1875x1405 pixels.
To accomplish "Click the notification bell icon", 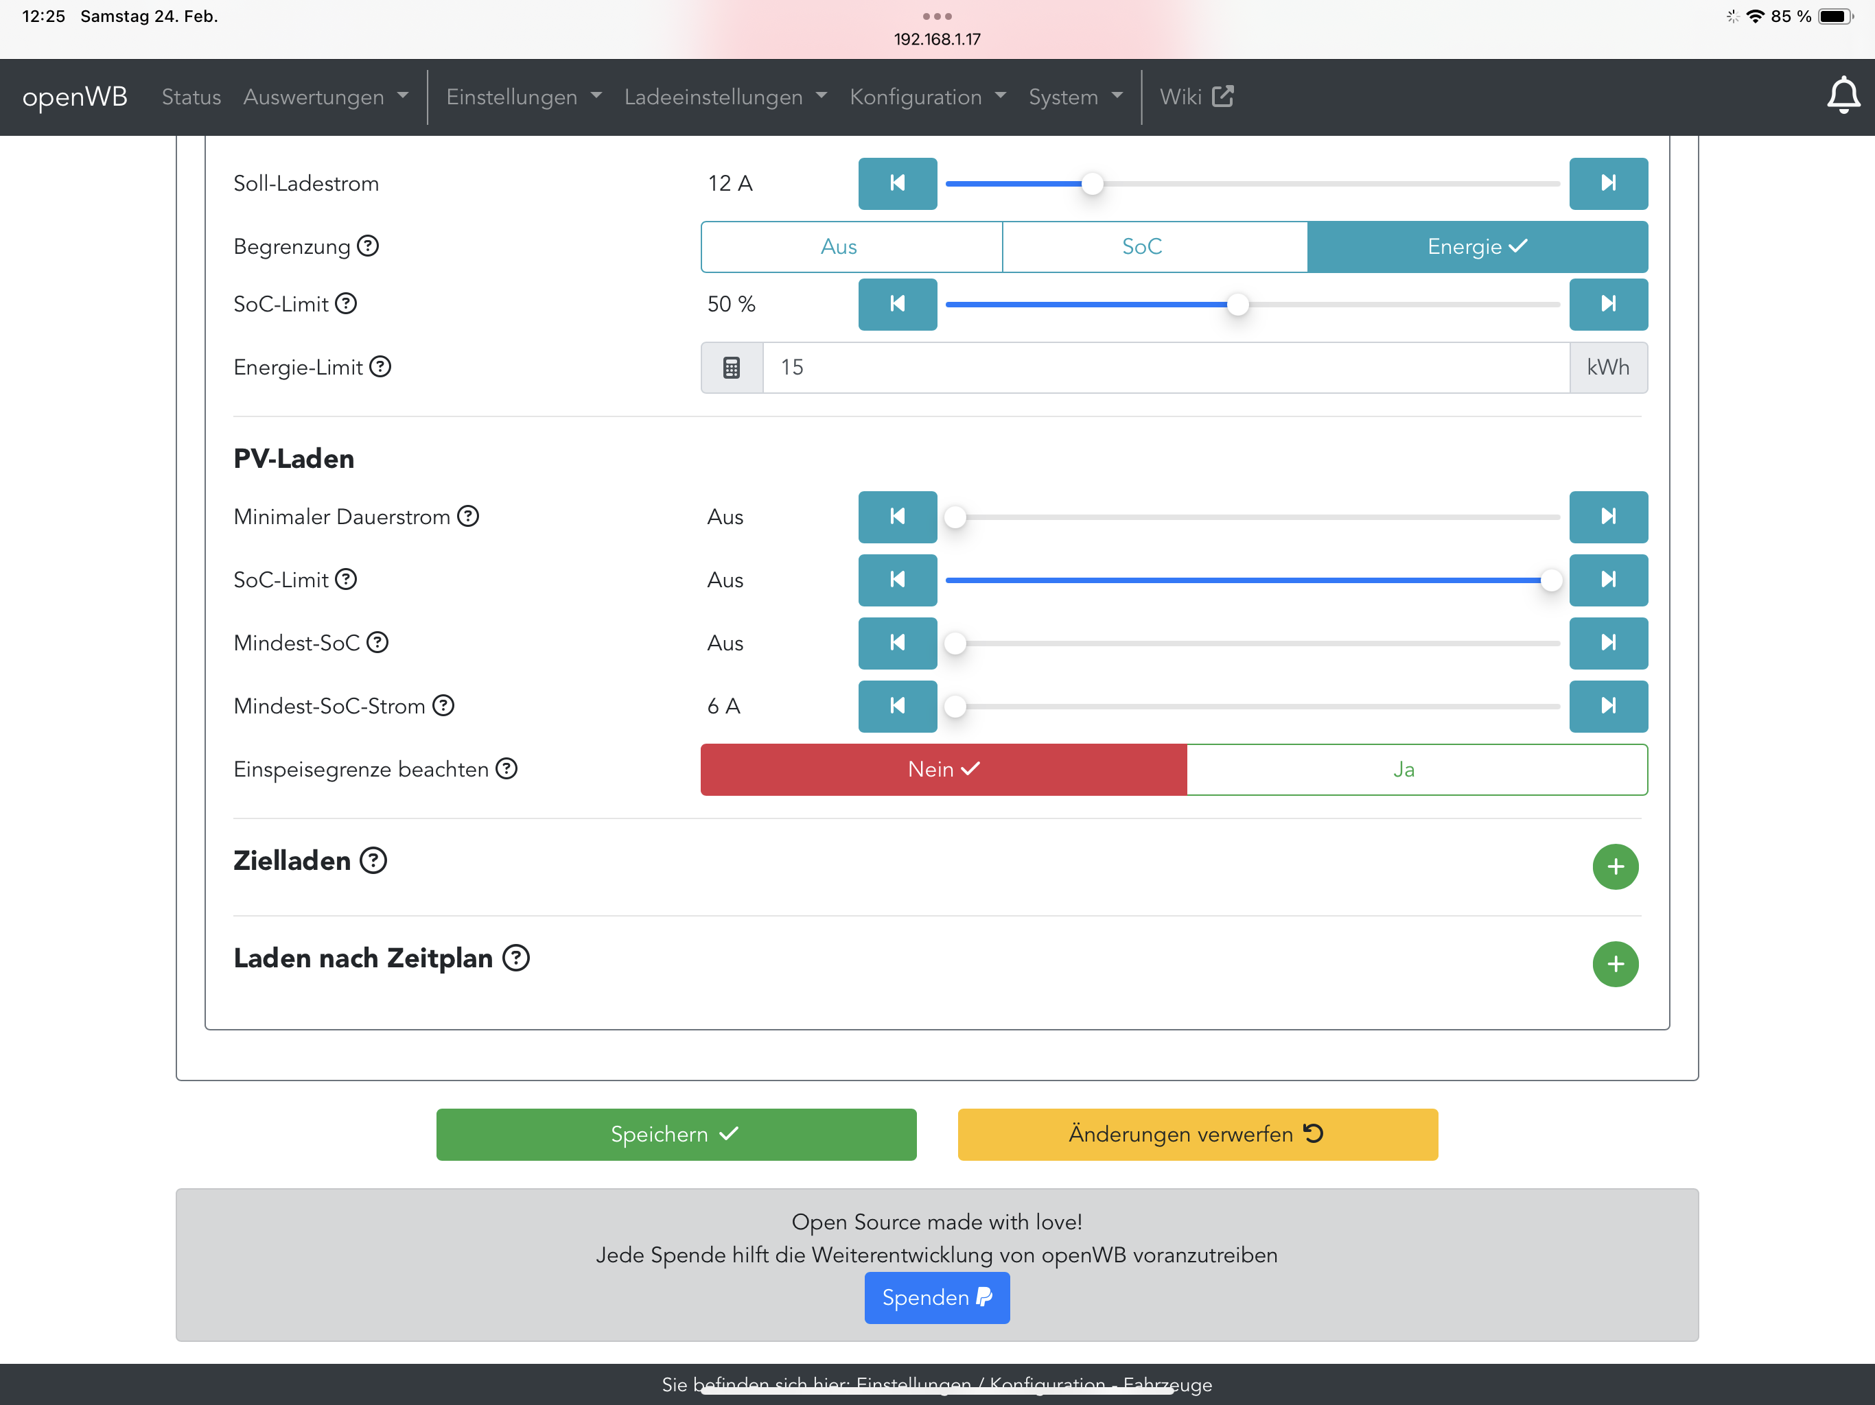I will tap(1842, 95).
